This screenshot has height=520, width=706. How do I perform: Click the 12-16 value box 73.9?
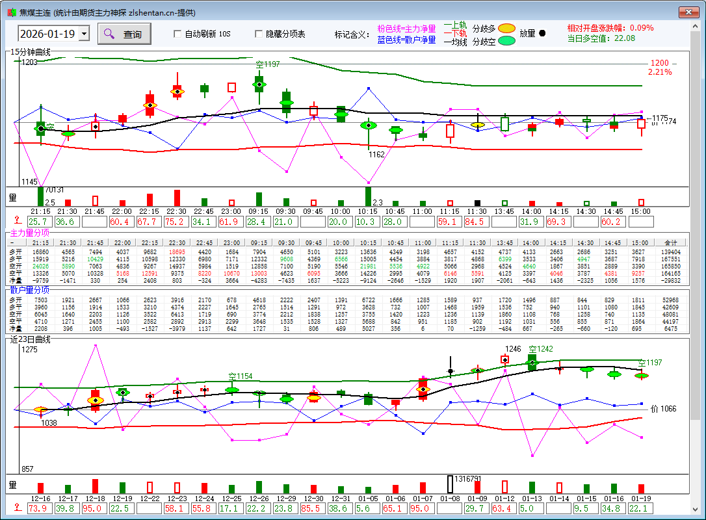click(x=40, y=509)
